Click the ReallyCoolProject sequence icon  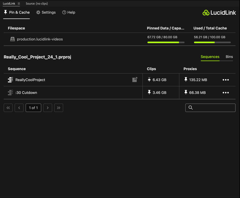pyautogui.click(x=11, y=80)
